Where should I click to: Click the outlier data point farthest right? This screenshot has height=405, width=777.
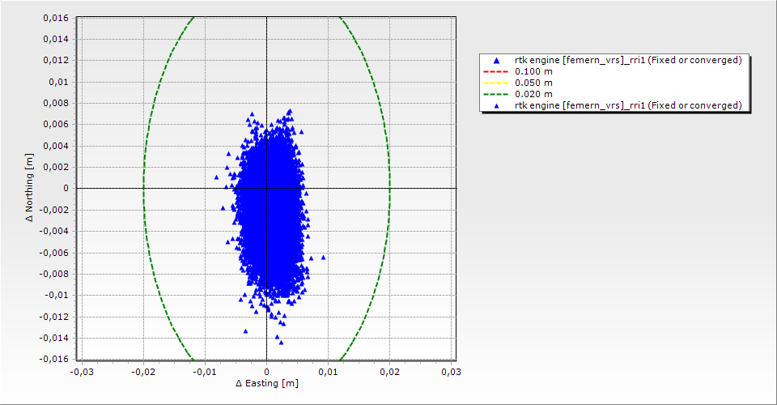323,257
